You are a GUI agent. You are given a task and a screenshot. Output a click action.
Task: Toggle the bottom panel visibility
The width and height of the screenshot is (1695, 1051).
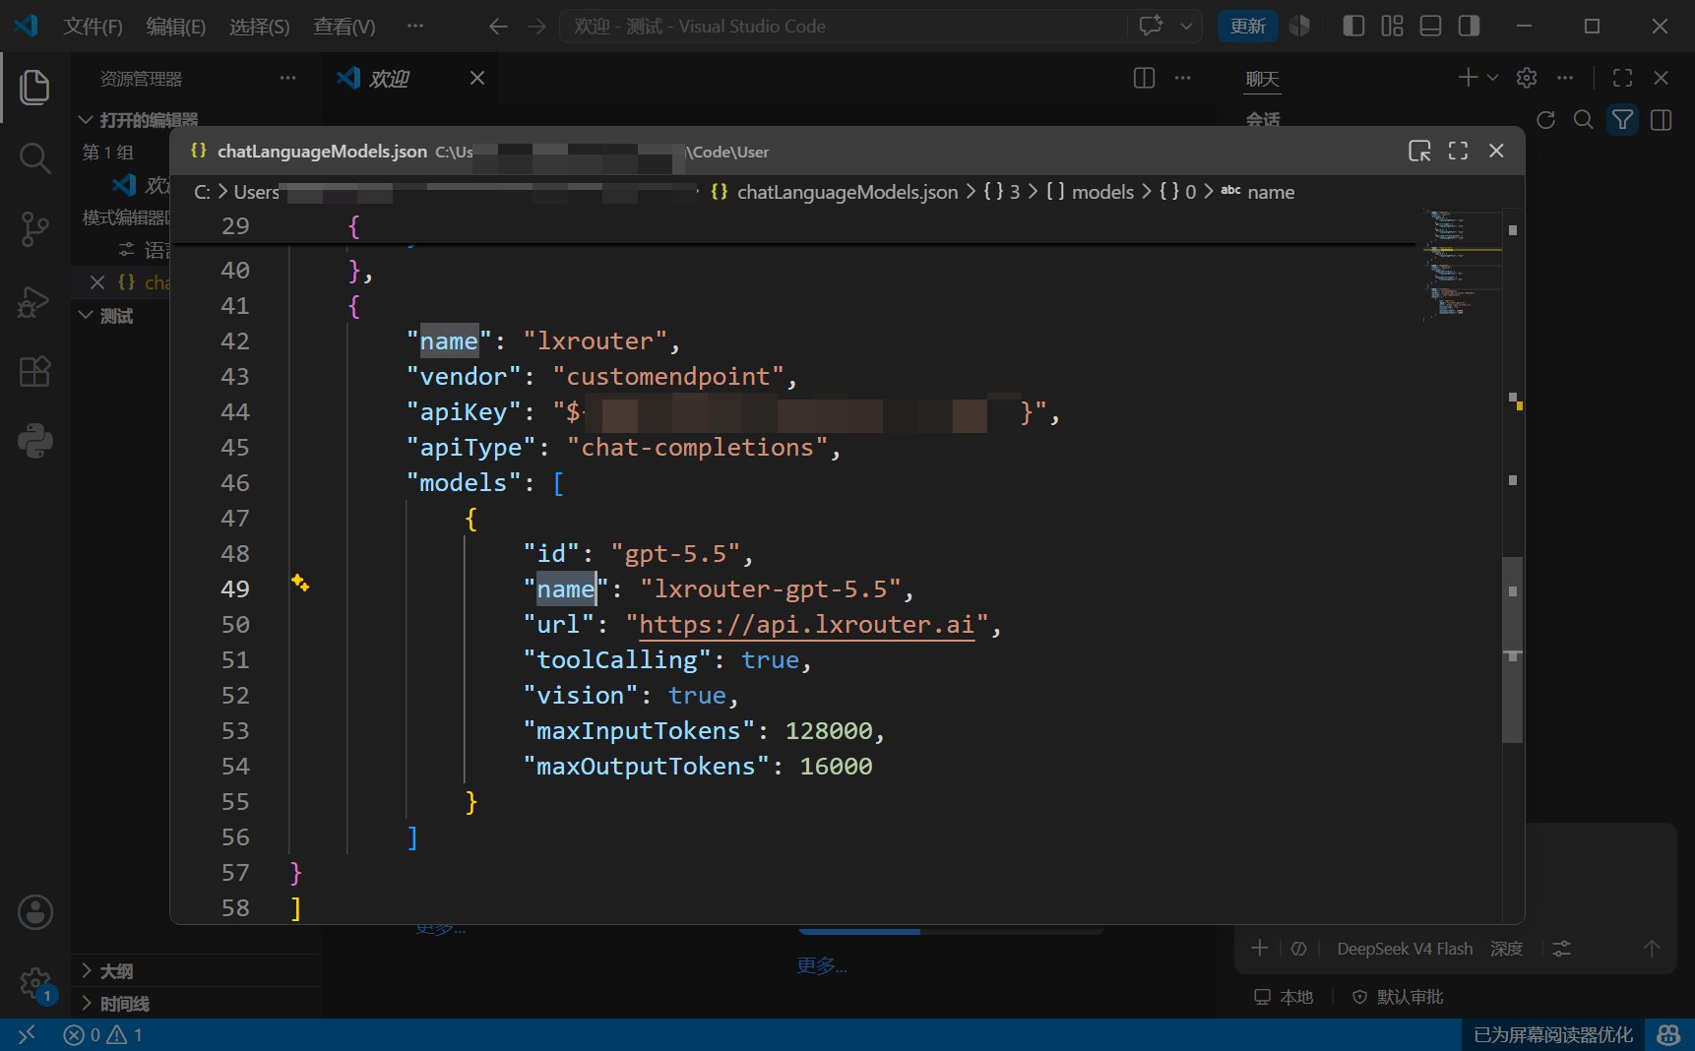tap(1430, 27)
